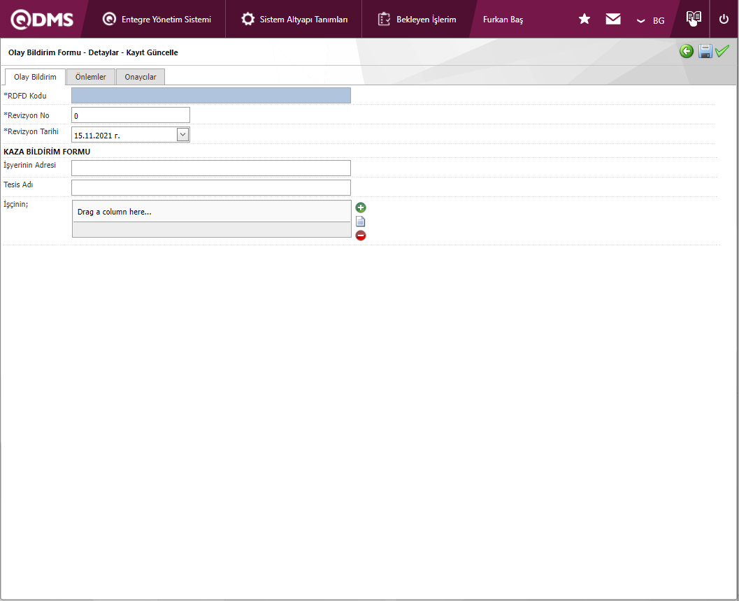The width and height of the screenshot is (739, 601).
Task: Open the Bekleyen İşlerim menu
Action: (x=417, y=20)
